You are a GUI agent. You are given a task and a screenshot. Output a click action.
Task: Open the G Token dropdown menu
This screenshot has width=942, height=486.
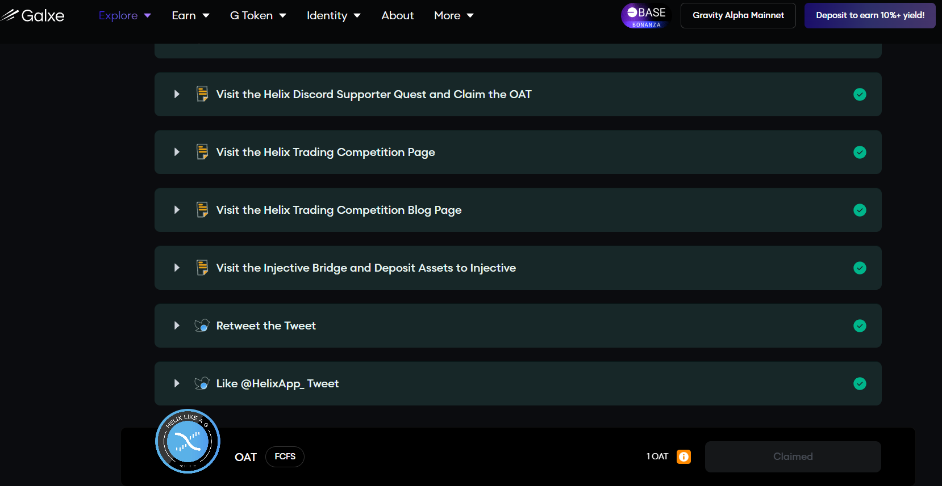(258, 15)
